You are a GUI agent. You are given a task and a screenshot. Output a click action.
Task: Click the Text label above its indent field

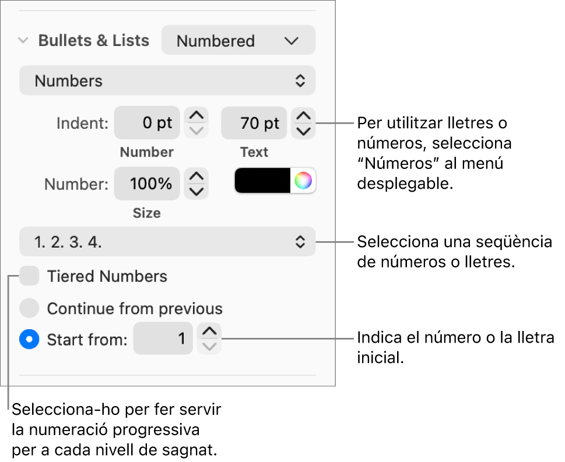pos(254,152)
